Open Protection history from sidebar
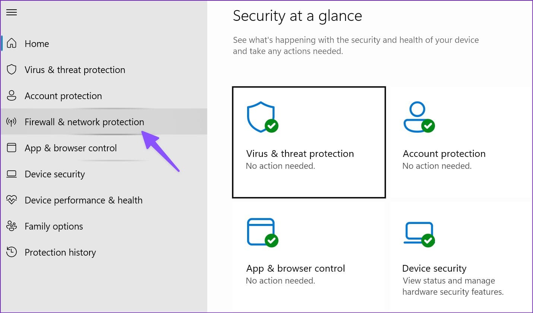Image resolution: width=533 pixels, height=313 pixels. [104, 252]
